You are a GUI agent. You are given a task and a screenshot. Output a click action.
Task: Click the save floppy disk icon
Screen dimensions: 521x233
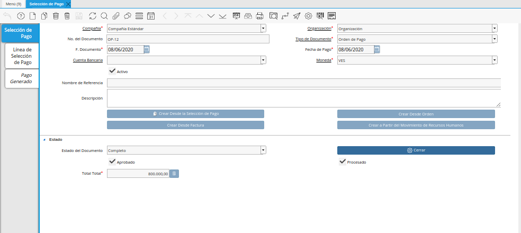[79, 16]
